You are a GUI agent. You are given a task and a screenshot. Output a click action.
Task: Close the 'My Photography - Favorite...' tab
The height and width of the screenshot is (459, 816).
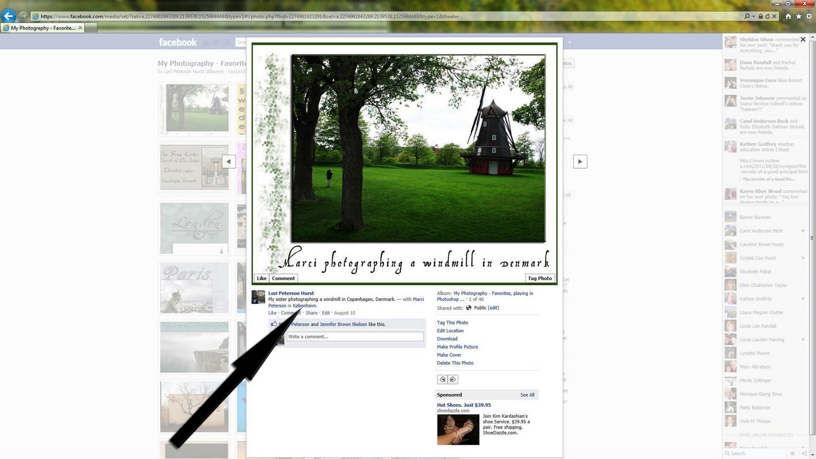click(x=80, y=28)
